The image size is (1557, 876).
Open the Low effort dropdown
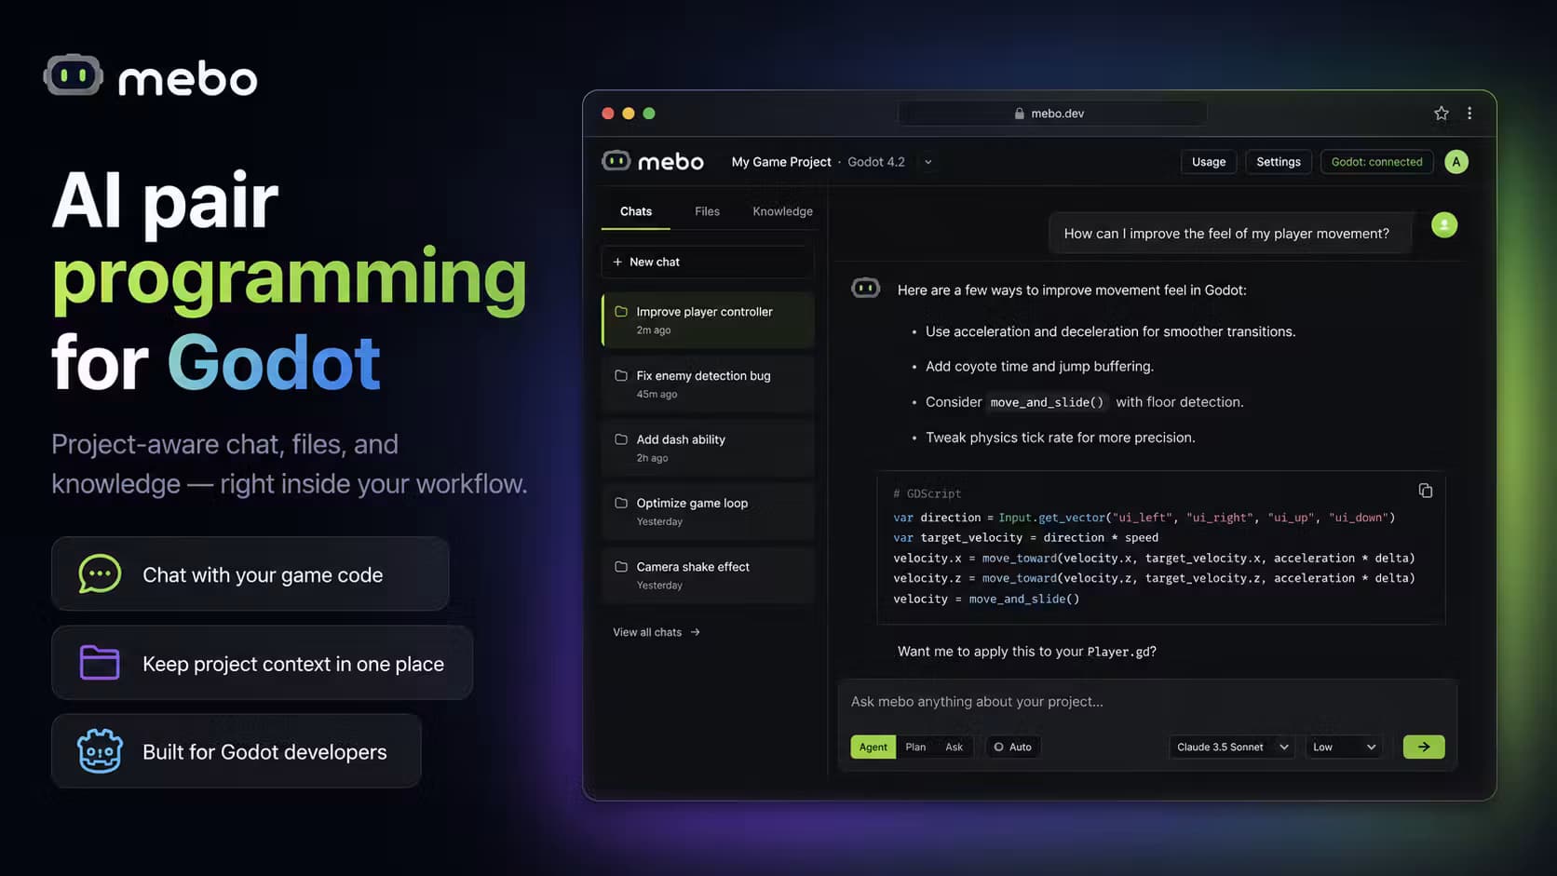[x=1344, y=747]
